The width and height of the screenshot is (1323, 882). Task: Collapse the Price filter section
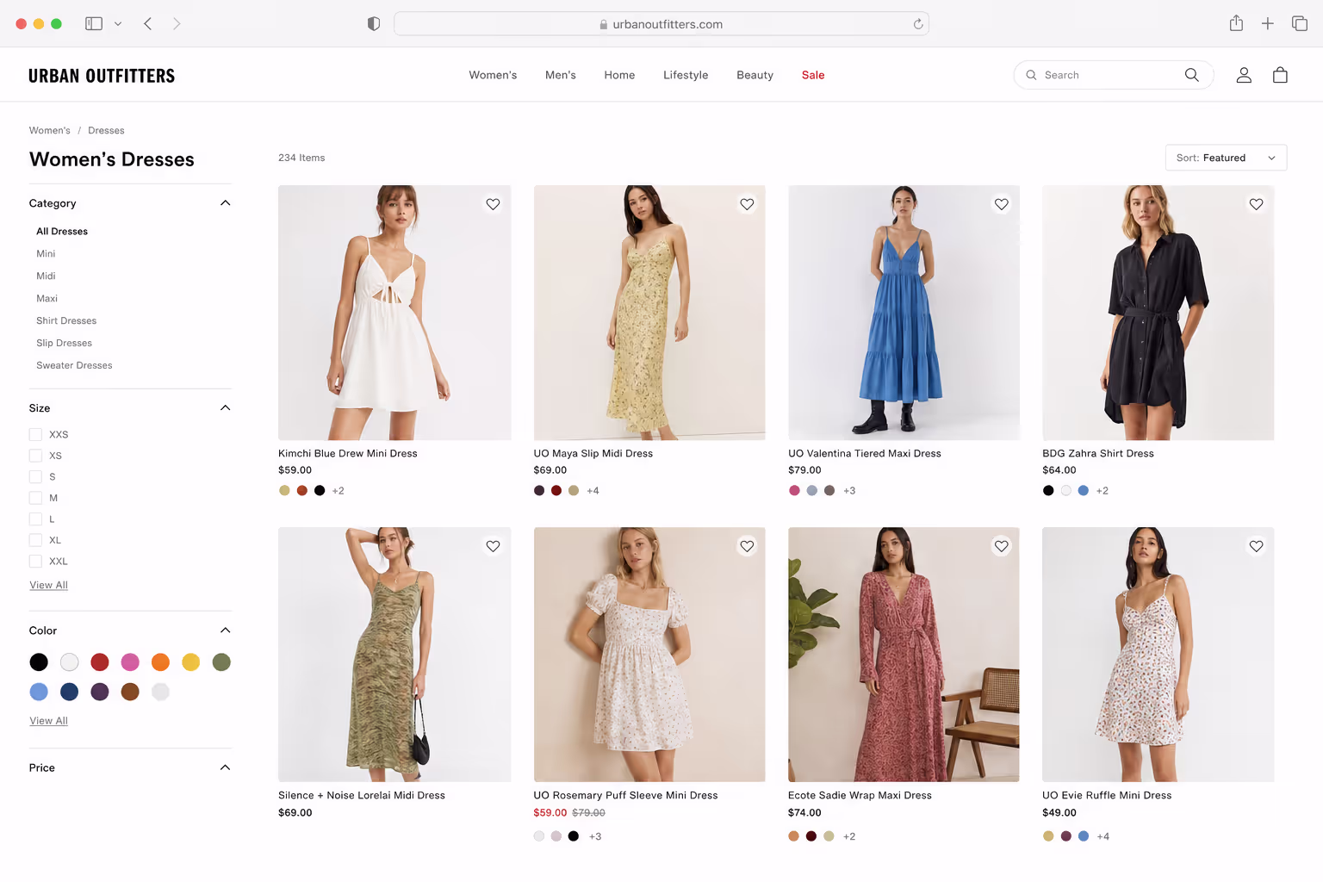[226, 767]
